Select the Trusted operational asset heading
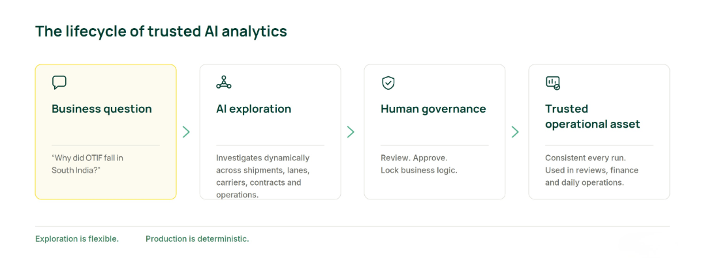Screen dimensions: 705x258 pyautogui.click(x=593, y=117)
